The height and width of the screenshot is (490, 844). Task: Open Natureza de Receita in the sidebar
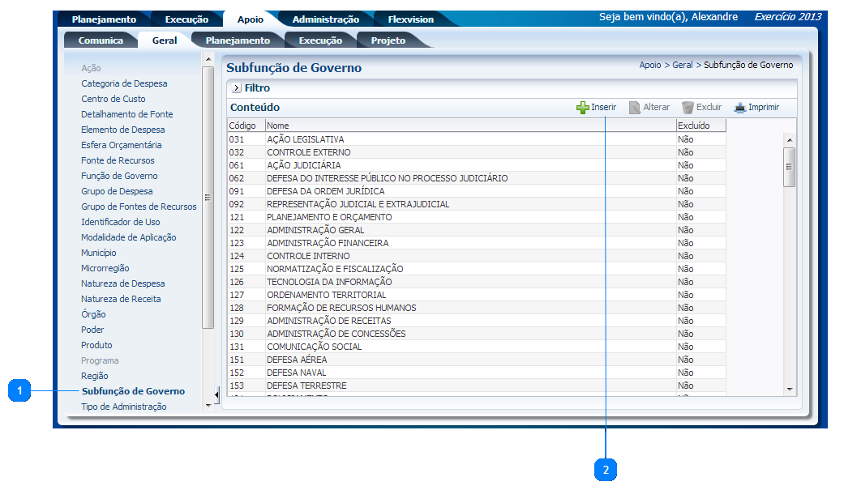(121, 299)
